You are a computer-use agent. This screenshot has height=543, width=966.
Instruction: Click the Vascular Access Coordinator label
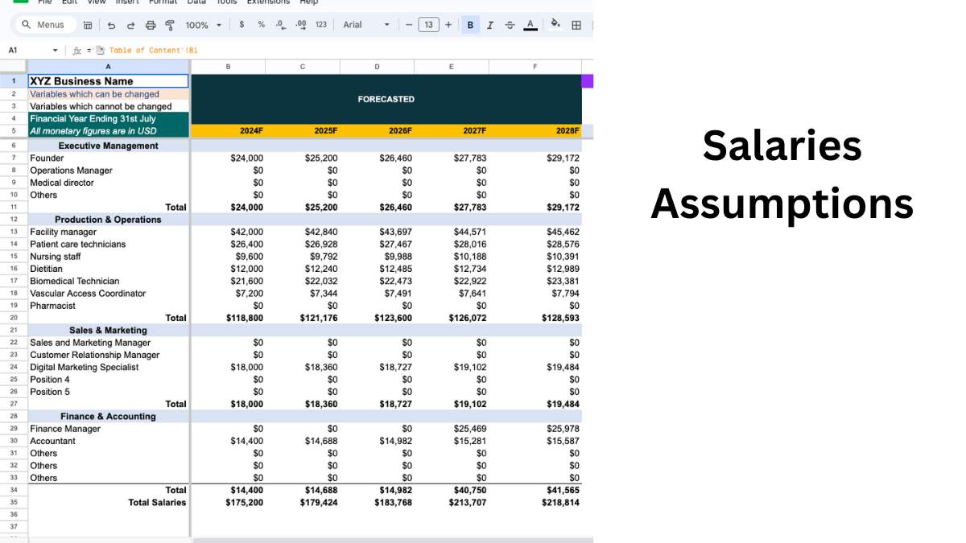[88, 294]
